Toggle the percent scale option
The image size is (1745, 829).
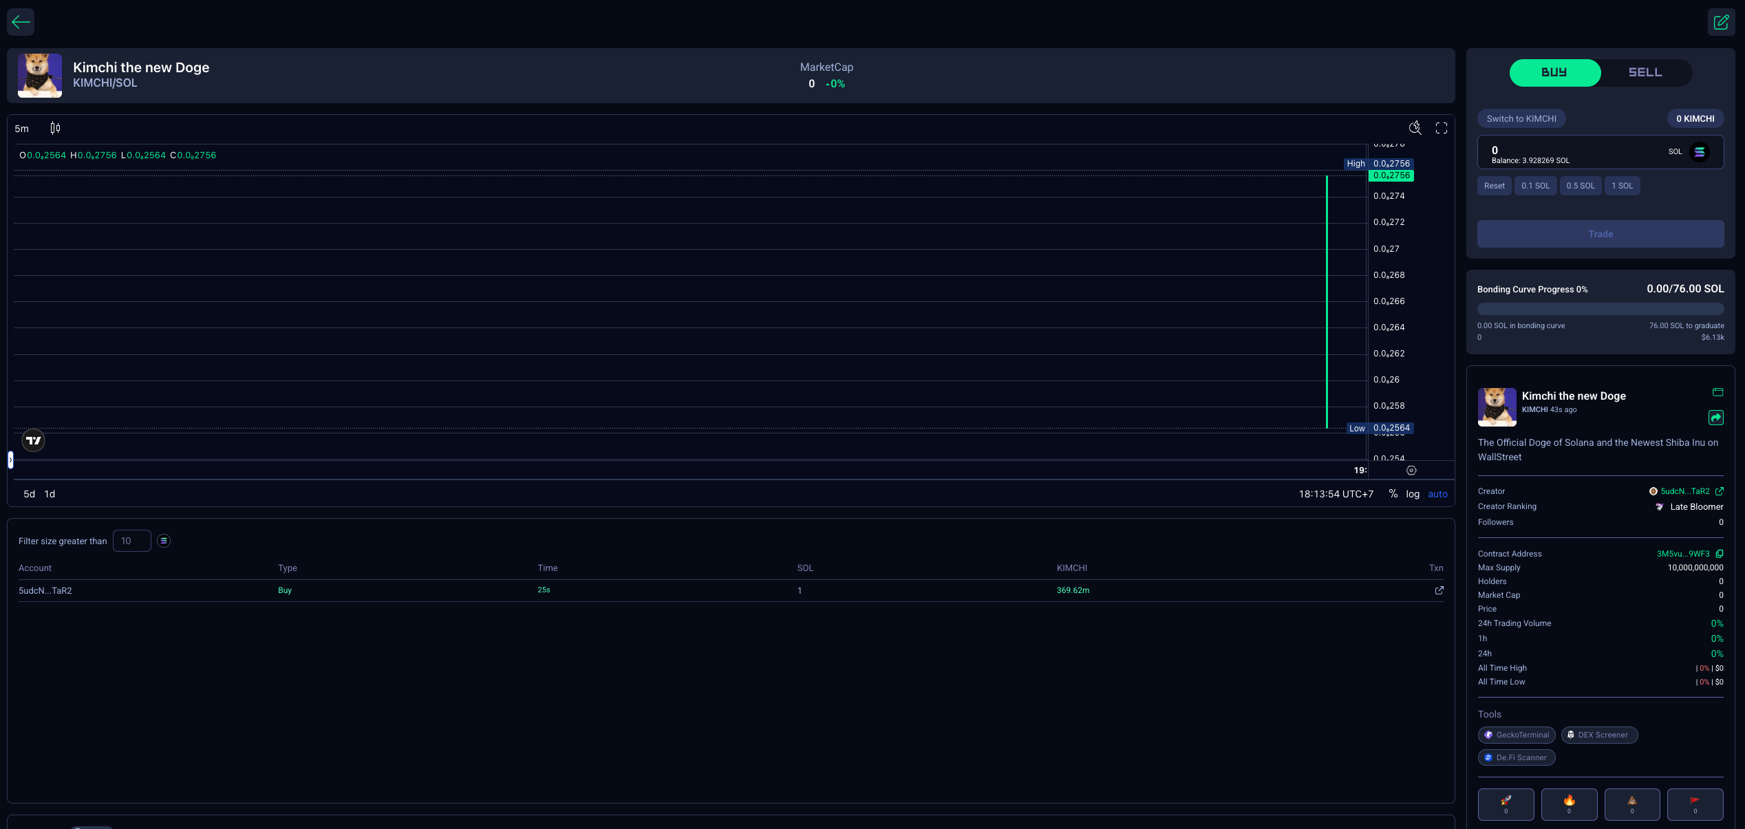[x=1393, y=494]
